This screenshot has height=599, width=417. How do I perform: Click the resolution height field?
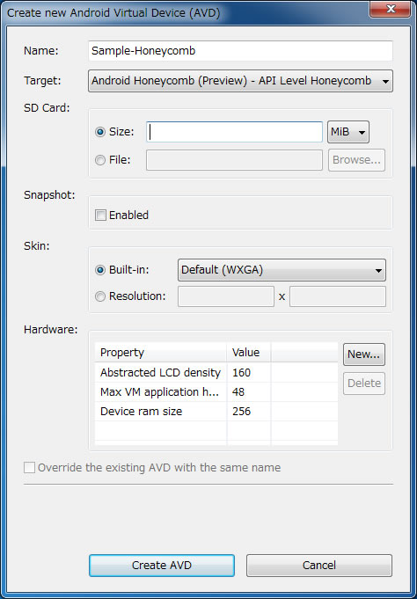tap(338, 296)
